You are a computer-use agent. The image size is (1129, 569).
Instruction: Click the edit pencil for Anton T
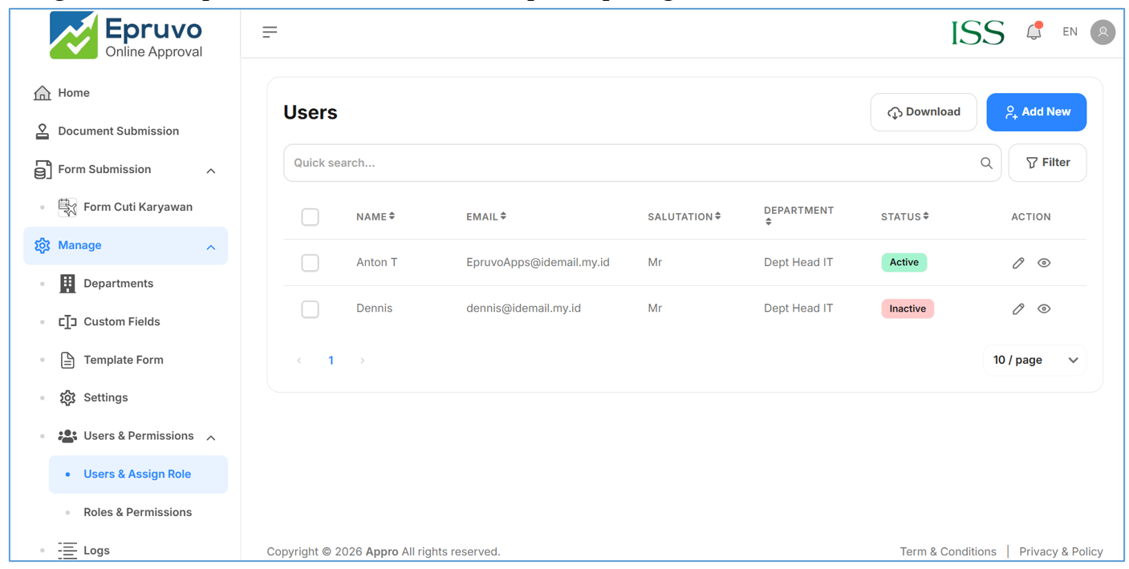click(1018, 263)
